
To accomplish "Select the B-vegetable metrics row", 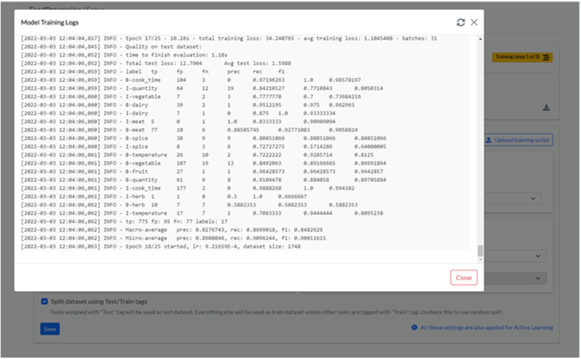I will click(x=204, y=163).
